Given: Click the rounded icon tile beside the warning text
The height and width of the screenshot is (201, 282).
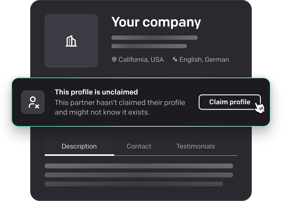Looking at the screenshot, I should (x=33, y=102).
